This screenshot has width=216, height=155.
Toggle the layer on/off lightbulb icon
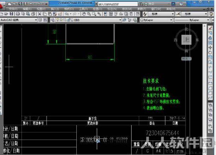click(x=58, y=20)
